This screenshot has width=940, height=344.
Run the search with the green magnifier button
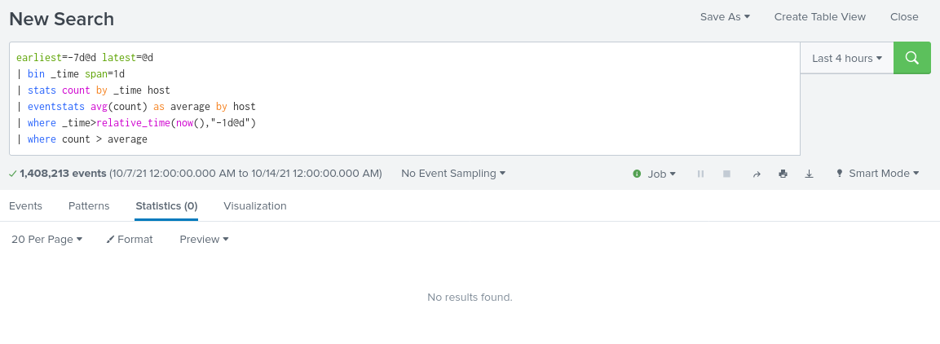click(x=911, y=58)
